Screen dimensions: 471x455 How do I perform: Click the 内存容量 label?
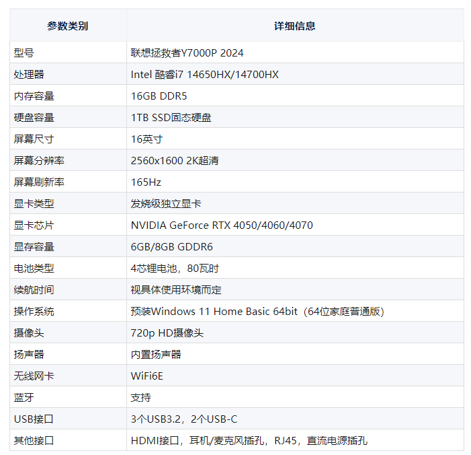pyautogui.click(x=34, y=96)
